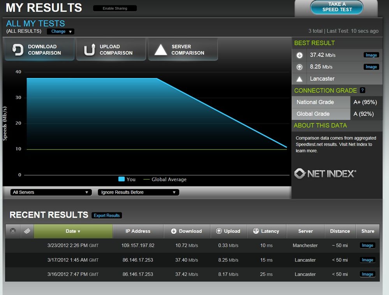Open Image link for 37.42 Mb/s best download
Viewport: 389px width, 295px height.
pyautogui.click(x=371, y=55)
